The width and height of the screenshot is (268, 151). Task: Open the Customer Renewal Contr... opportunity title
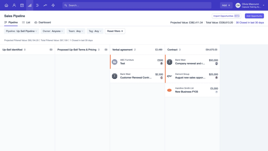click(x=136, y=78)
